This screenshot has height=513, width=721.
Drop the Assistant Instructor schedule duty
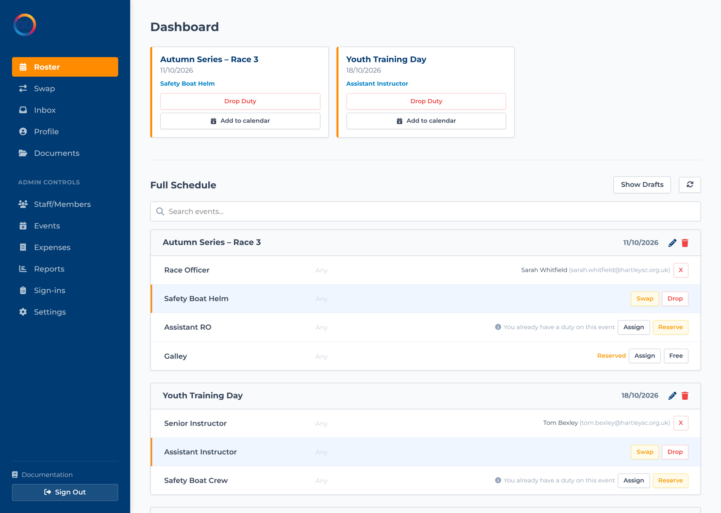675,452
